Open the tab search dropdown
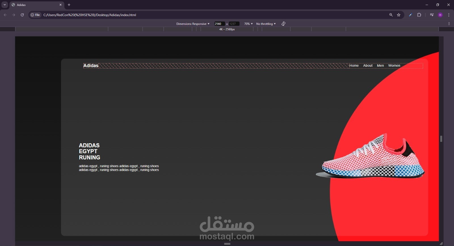The image size is (454, 246). pos(5,5)
